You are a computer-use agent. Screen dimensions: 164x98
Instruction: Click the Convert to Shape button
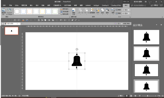(x=9, y=12)
